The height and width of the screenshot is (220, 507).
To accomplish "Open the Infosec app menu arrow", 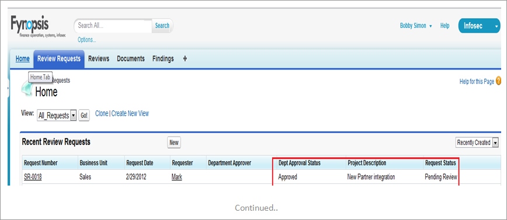I will coord(497,26).
